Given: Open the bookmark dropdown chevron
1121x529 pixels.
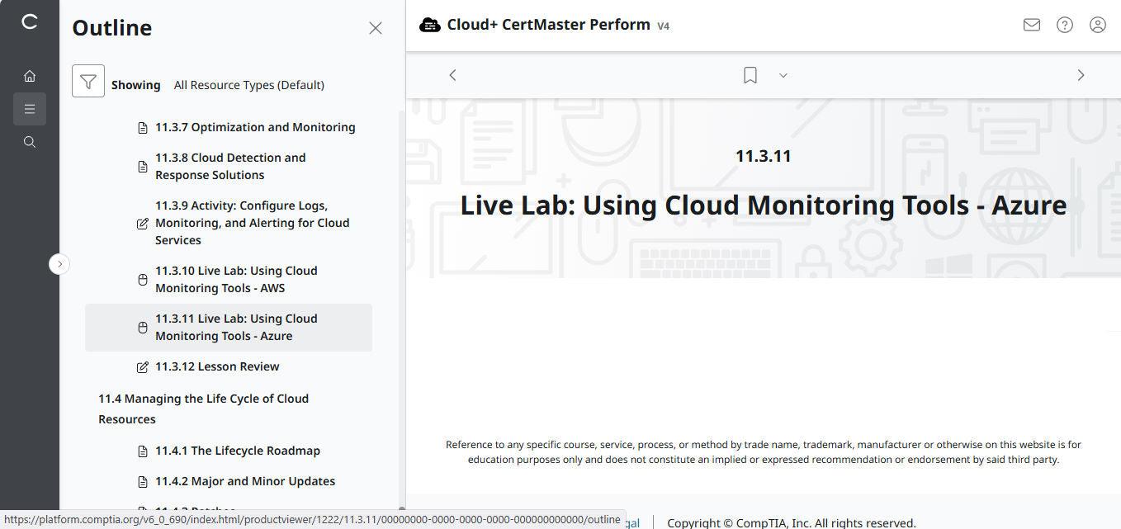Looking at the screenshot, I should (783, 75).
